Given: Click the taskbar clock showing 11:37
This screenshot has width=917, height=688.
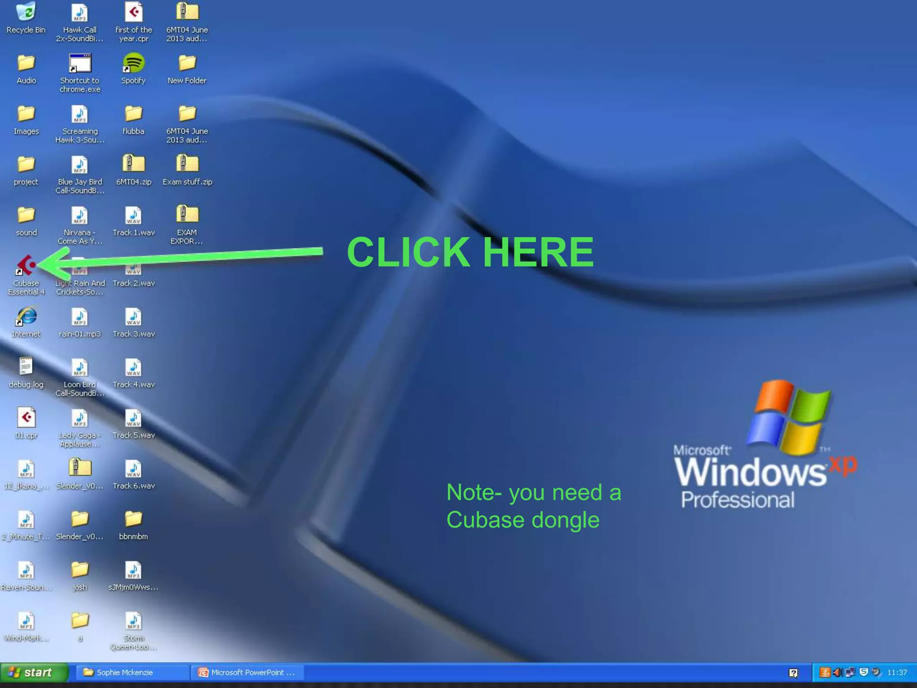Looking at the screenshot, I should tap(897, 672).
